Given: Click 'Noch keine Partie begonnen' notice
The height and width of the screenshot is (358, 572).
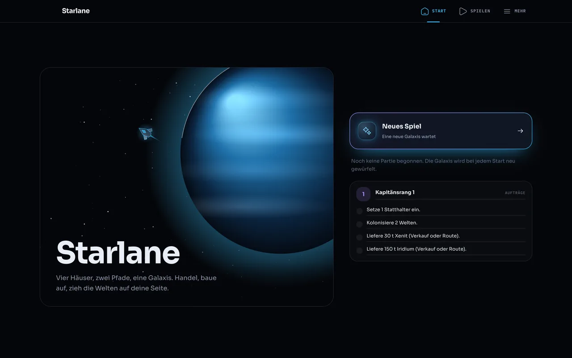Looking at the screenshot, I should tap(433, 165).
